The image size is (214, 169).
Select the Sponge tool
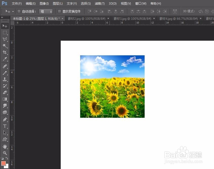(x=5, y=112)
